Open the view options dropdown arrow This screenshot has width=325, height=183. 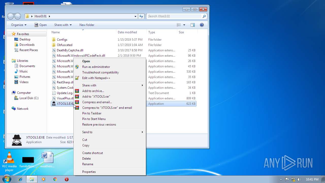(x=184, y=25)
